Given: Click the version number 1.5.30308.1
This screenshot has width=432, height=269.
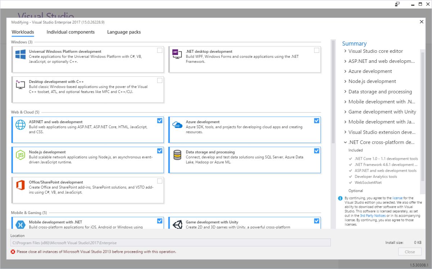Looking at the screenshot, I should pyautogui.click(x=419, y=265).
